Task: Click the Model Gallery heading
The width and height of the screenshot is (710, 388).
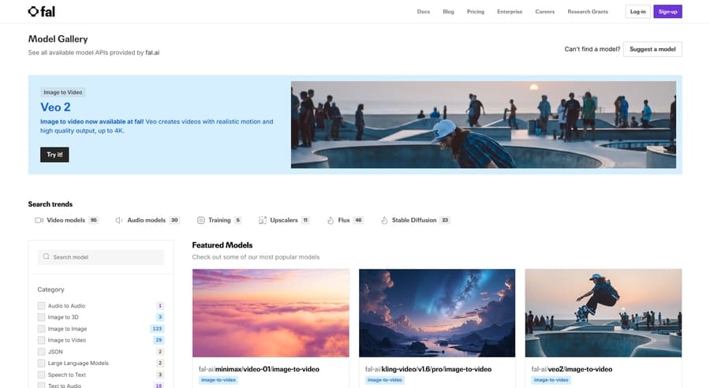Action: (58, 39)
